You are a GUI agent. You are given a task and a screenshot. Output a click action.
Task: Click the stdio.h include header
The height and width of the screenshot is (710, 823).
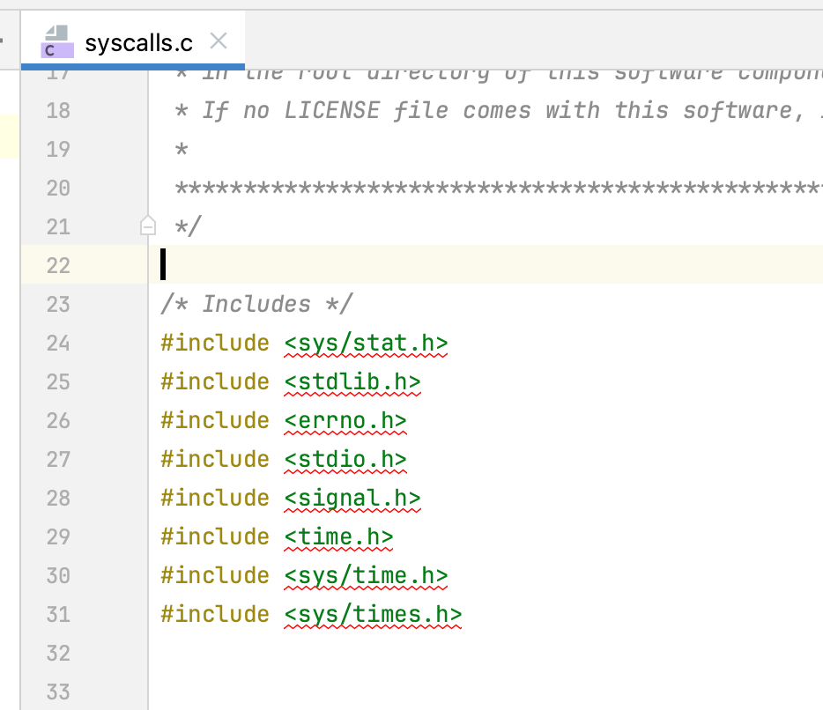click(x=345, y=459)
